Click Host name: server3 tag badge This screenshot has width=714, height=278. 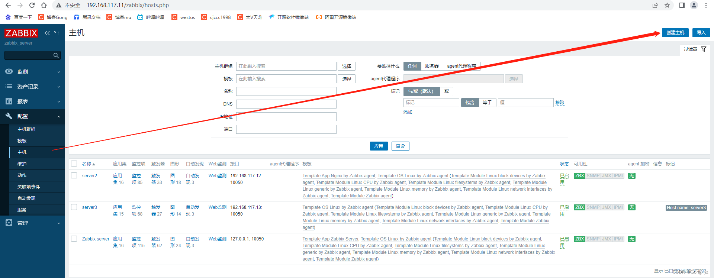pyautogui.click(x=686, y=208)
